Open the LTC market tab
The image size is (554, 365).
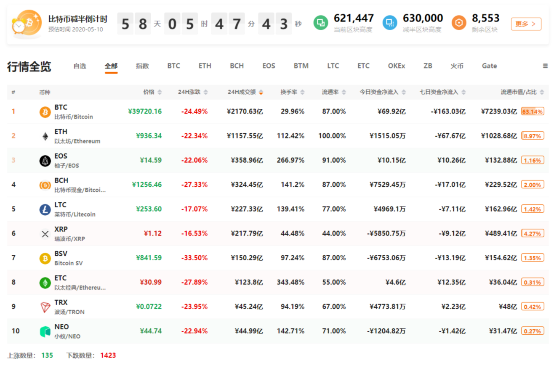click(333, 66)
